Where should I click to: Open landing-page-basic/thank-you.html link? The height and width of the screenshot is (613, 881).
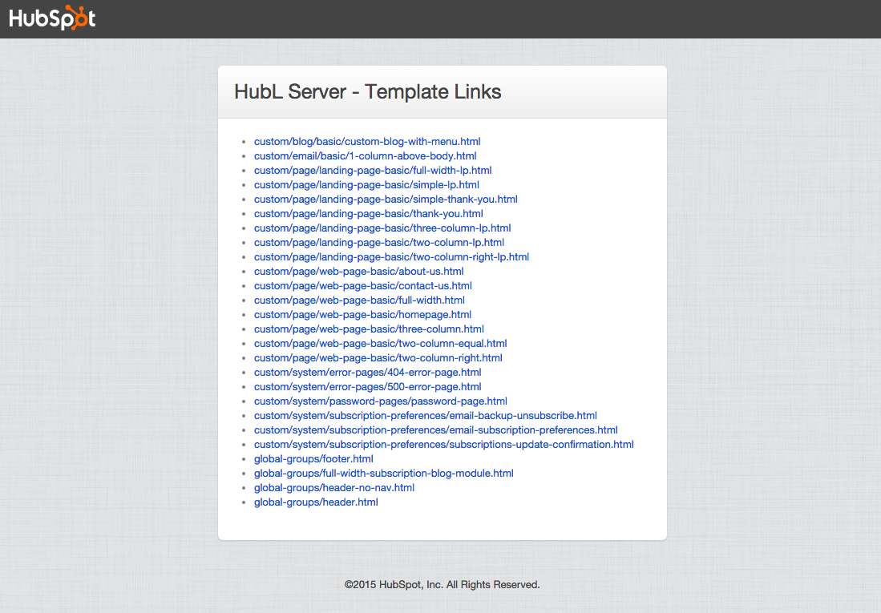(x=369, y=213)
